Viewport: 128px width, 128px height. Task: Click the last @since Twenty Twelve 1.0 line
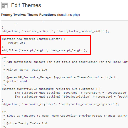pos(25,123)
